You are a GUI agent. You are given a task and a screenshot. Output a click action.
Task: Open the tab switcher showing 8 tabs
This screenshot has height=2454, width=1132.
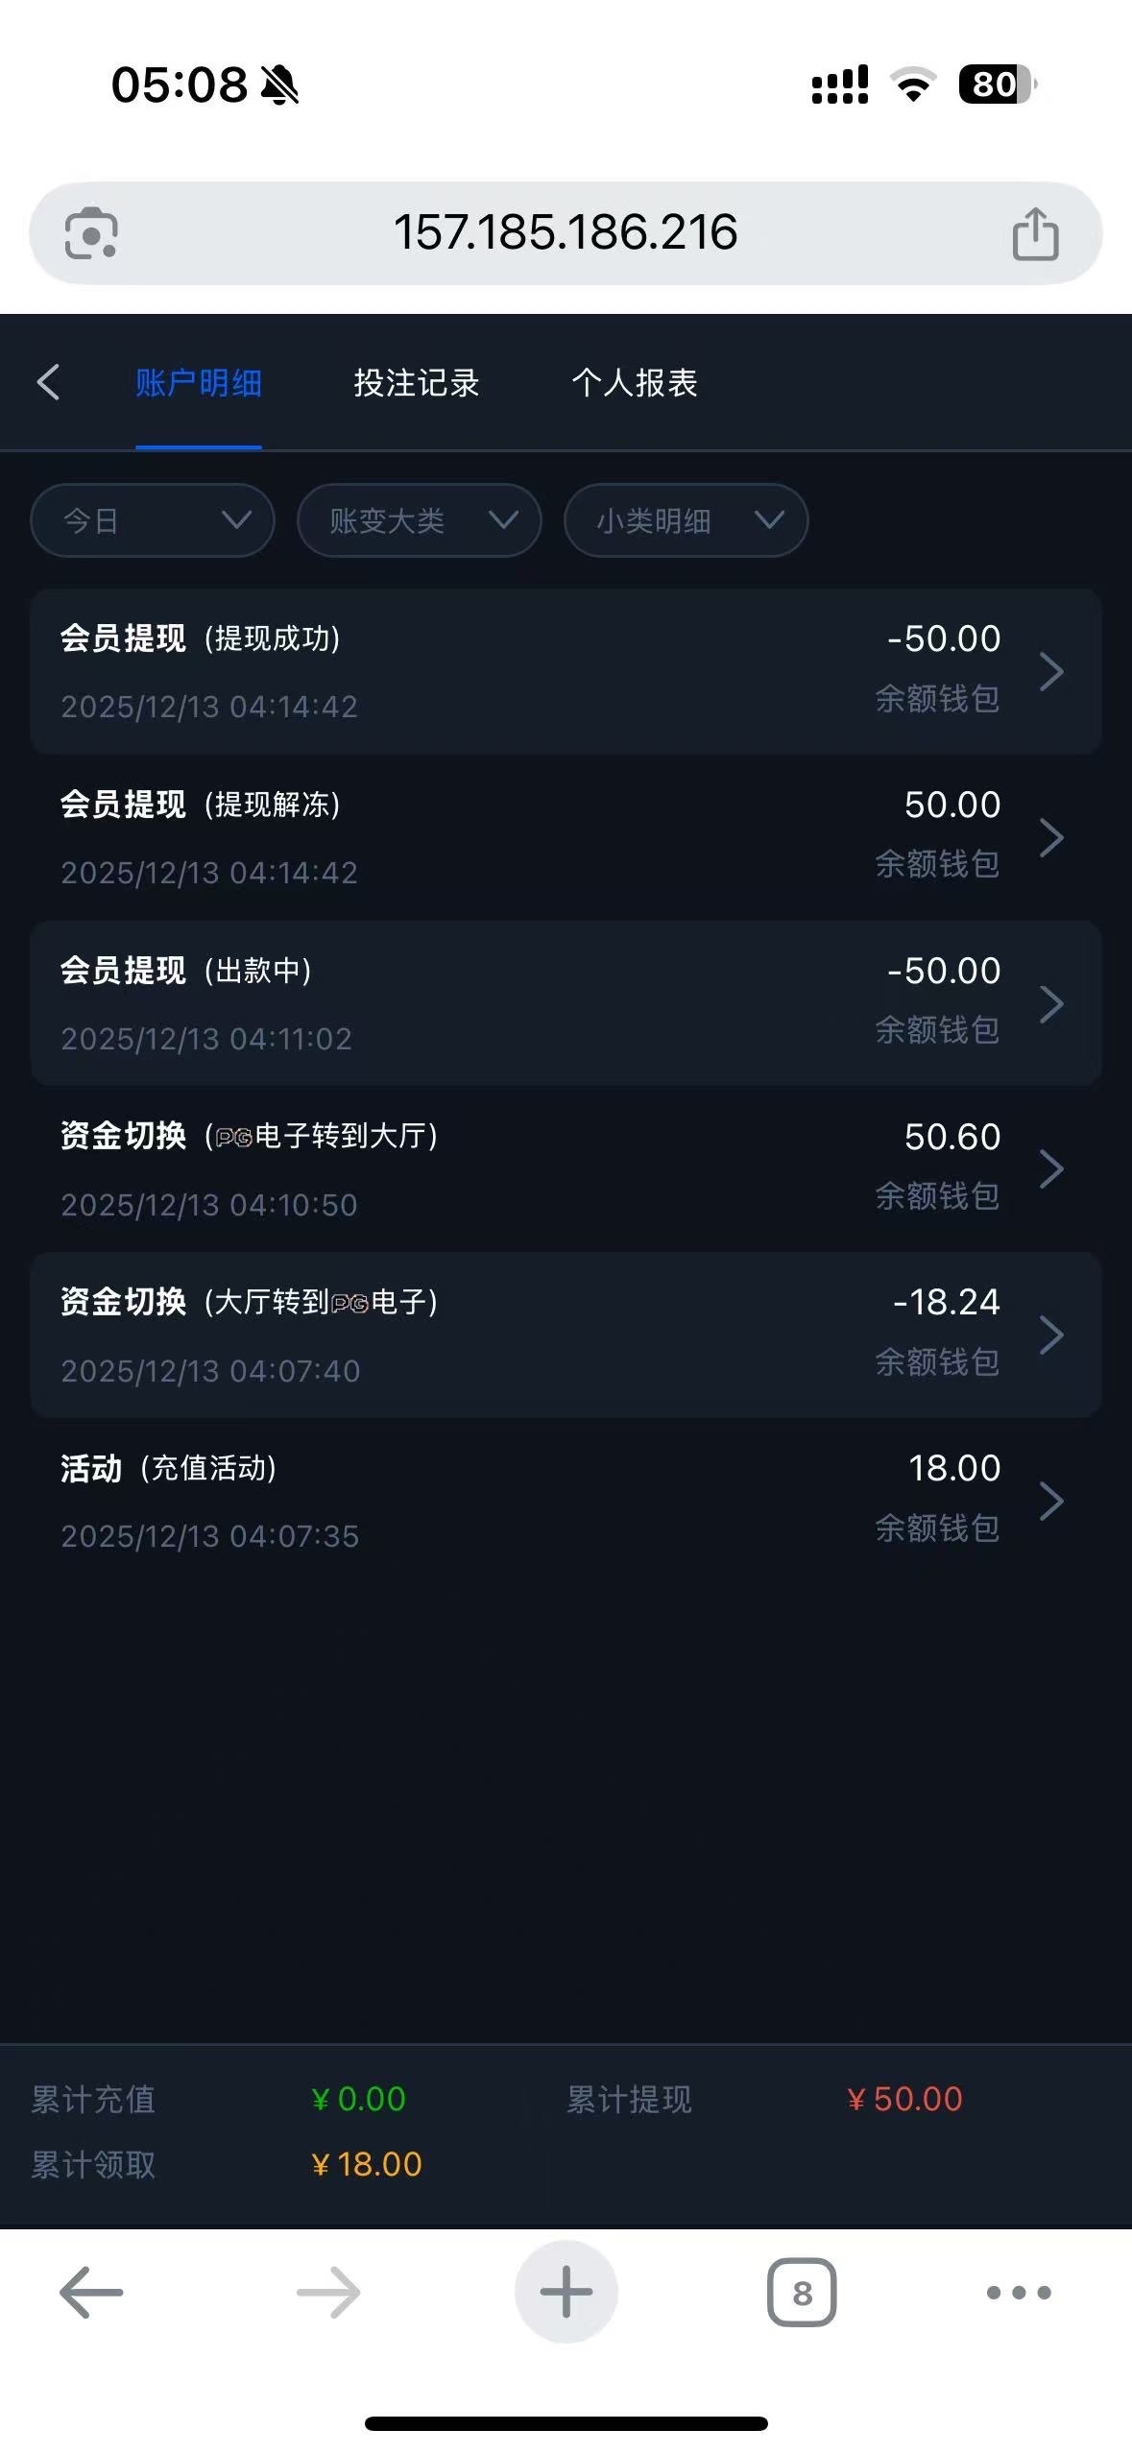click(x=802, y=2292)
